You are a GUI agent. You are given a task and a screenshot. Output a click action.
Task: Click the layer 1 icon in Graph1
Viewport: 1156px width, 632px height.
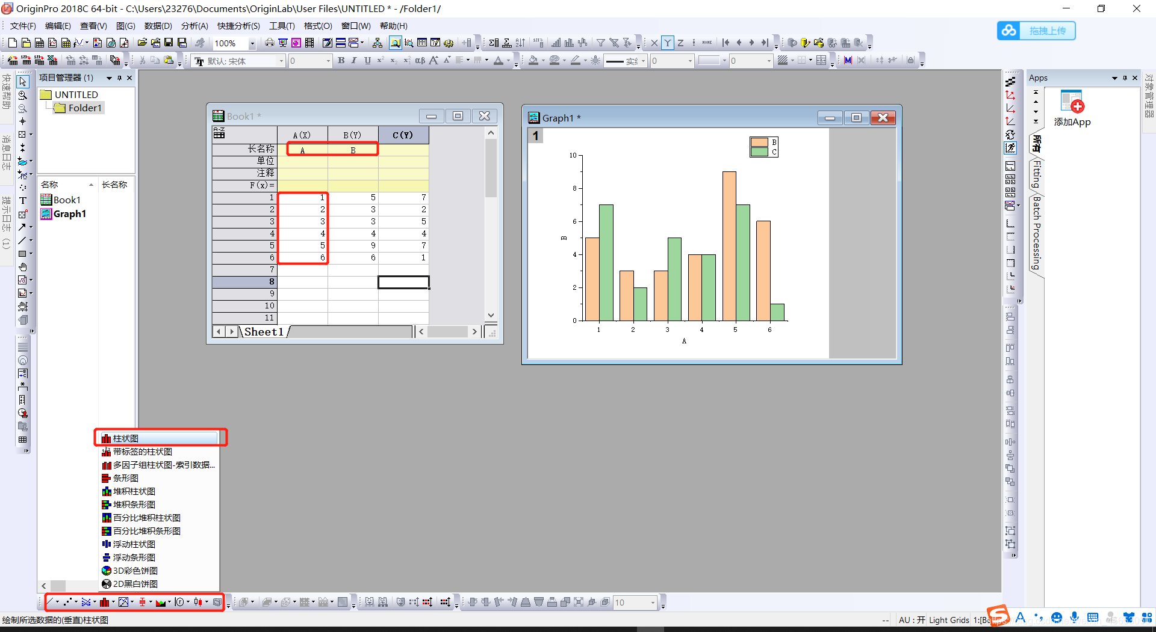point(535,136)
